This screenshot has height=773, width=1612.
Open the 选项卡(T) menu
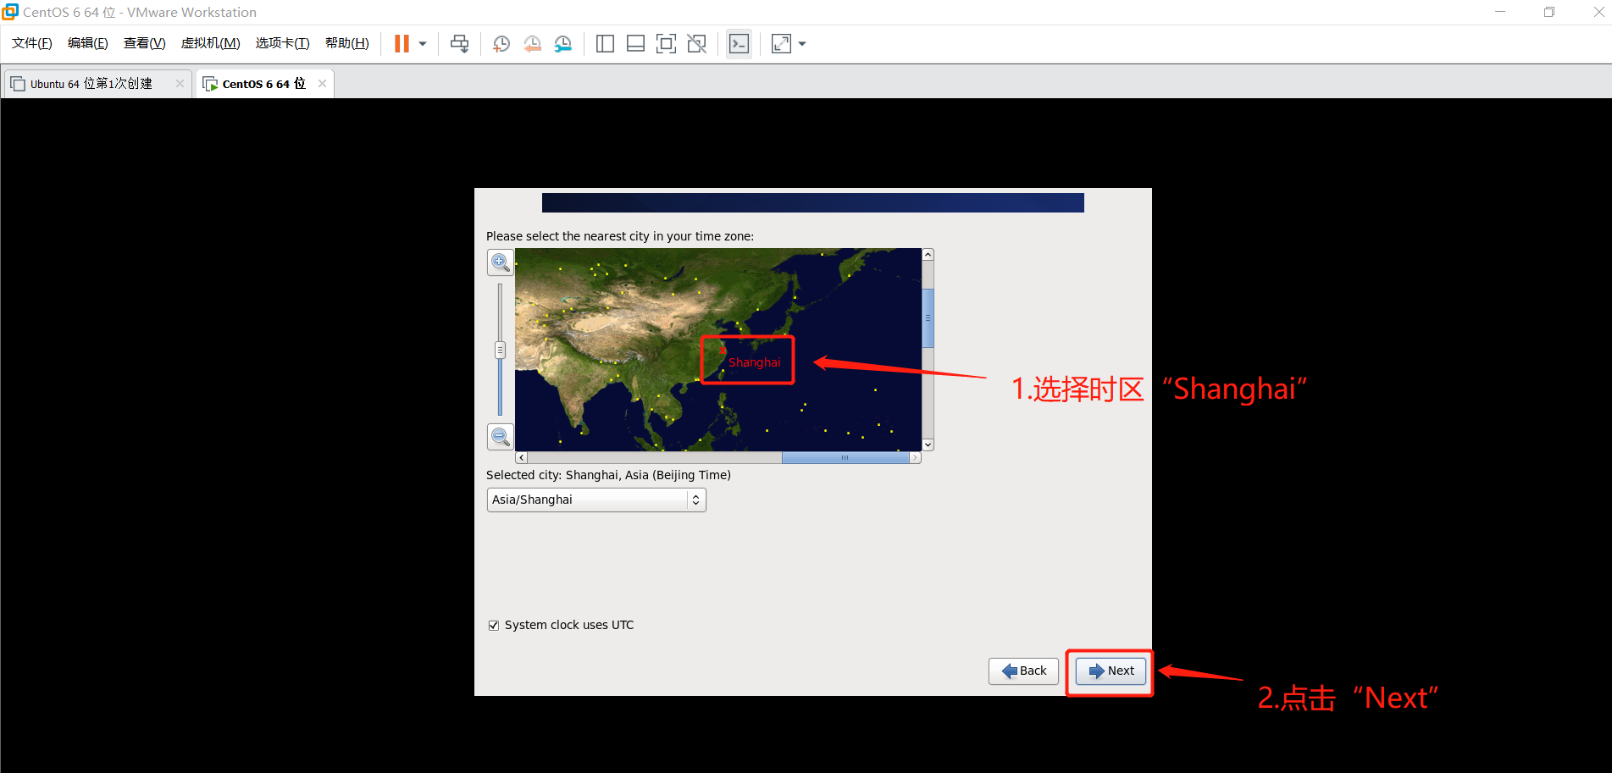point(283,43)
